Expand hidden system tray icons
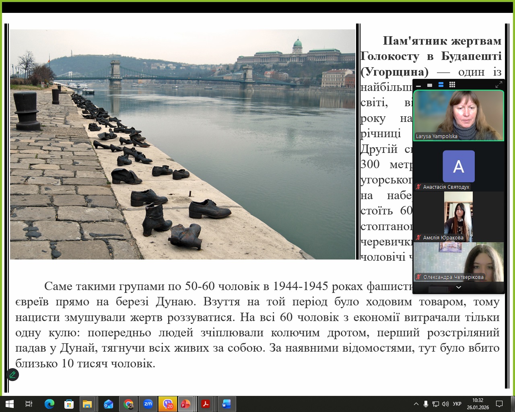Viewport: 515px width, 412px height. pyautogui.click(x=416, y=404)
